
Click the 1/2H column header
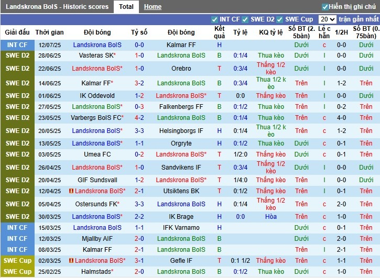[341, 32]
